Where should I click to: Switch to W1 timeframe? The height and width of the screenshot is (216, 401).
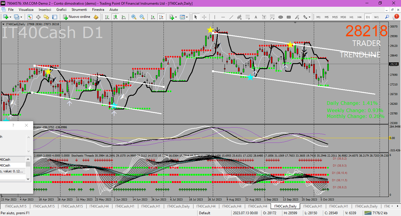point(376,17)
